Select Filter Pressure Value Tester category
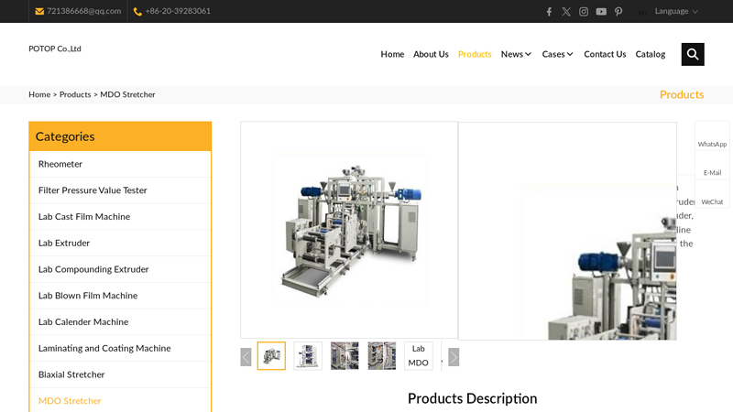Viewport: 733px width, 412px height. coord(120,190)
